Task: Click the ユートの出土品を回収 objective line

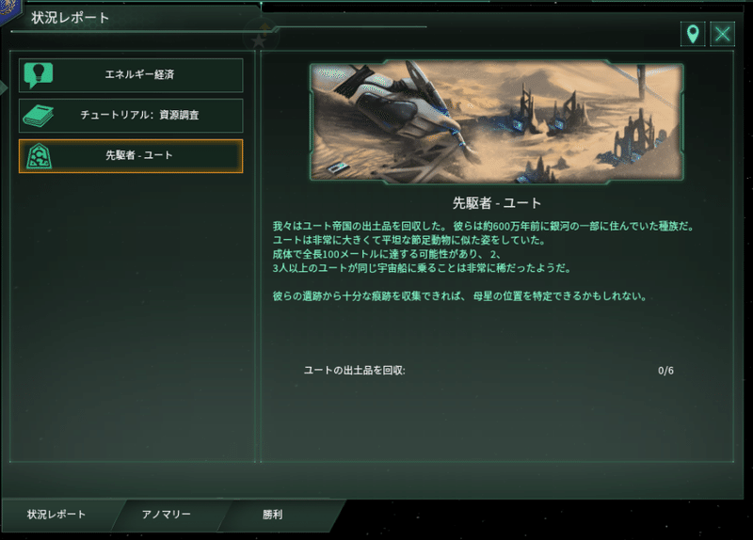Action: pos(355,371)
